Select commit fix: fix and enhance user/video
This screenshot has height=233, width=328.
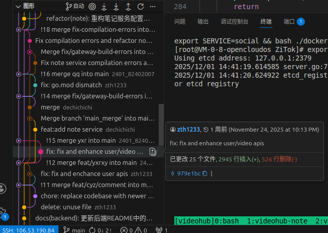88,152
